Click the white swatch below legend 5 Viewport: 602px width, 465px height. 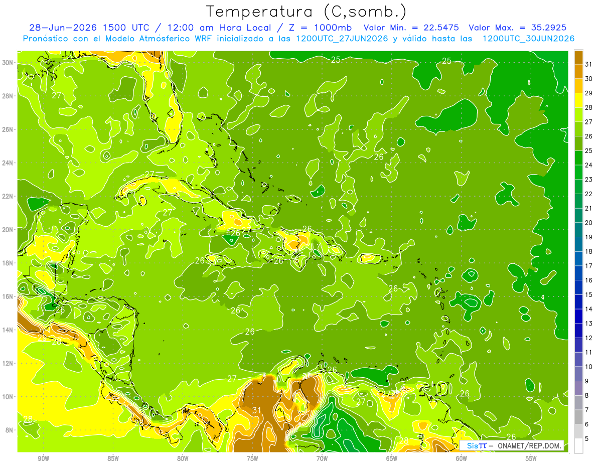coord(578,446)
